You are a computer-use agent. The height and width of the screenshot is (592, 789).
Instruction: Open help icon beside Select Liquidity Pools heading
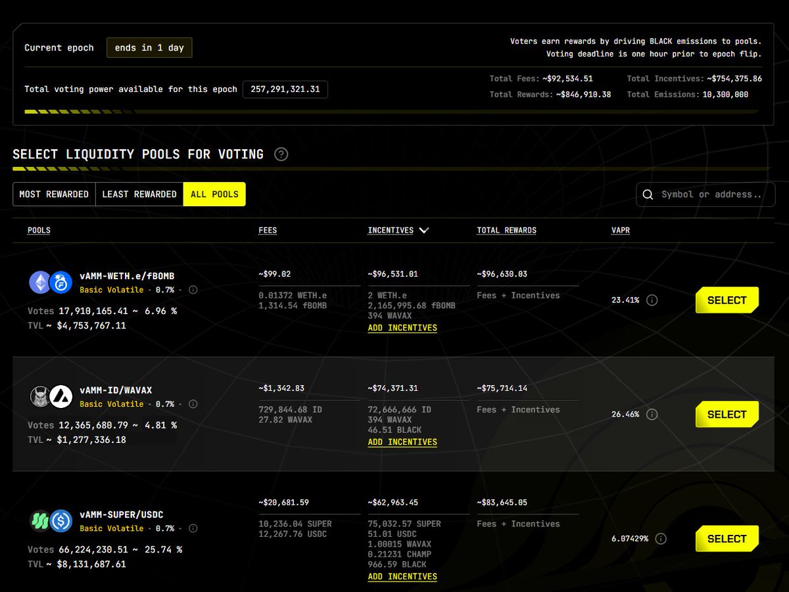click(281, 154)
